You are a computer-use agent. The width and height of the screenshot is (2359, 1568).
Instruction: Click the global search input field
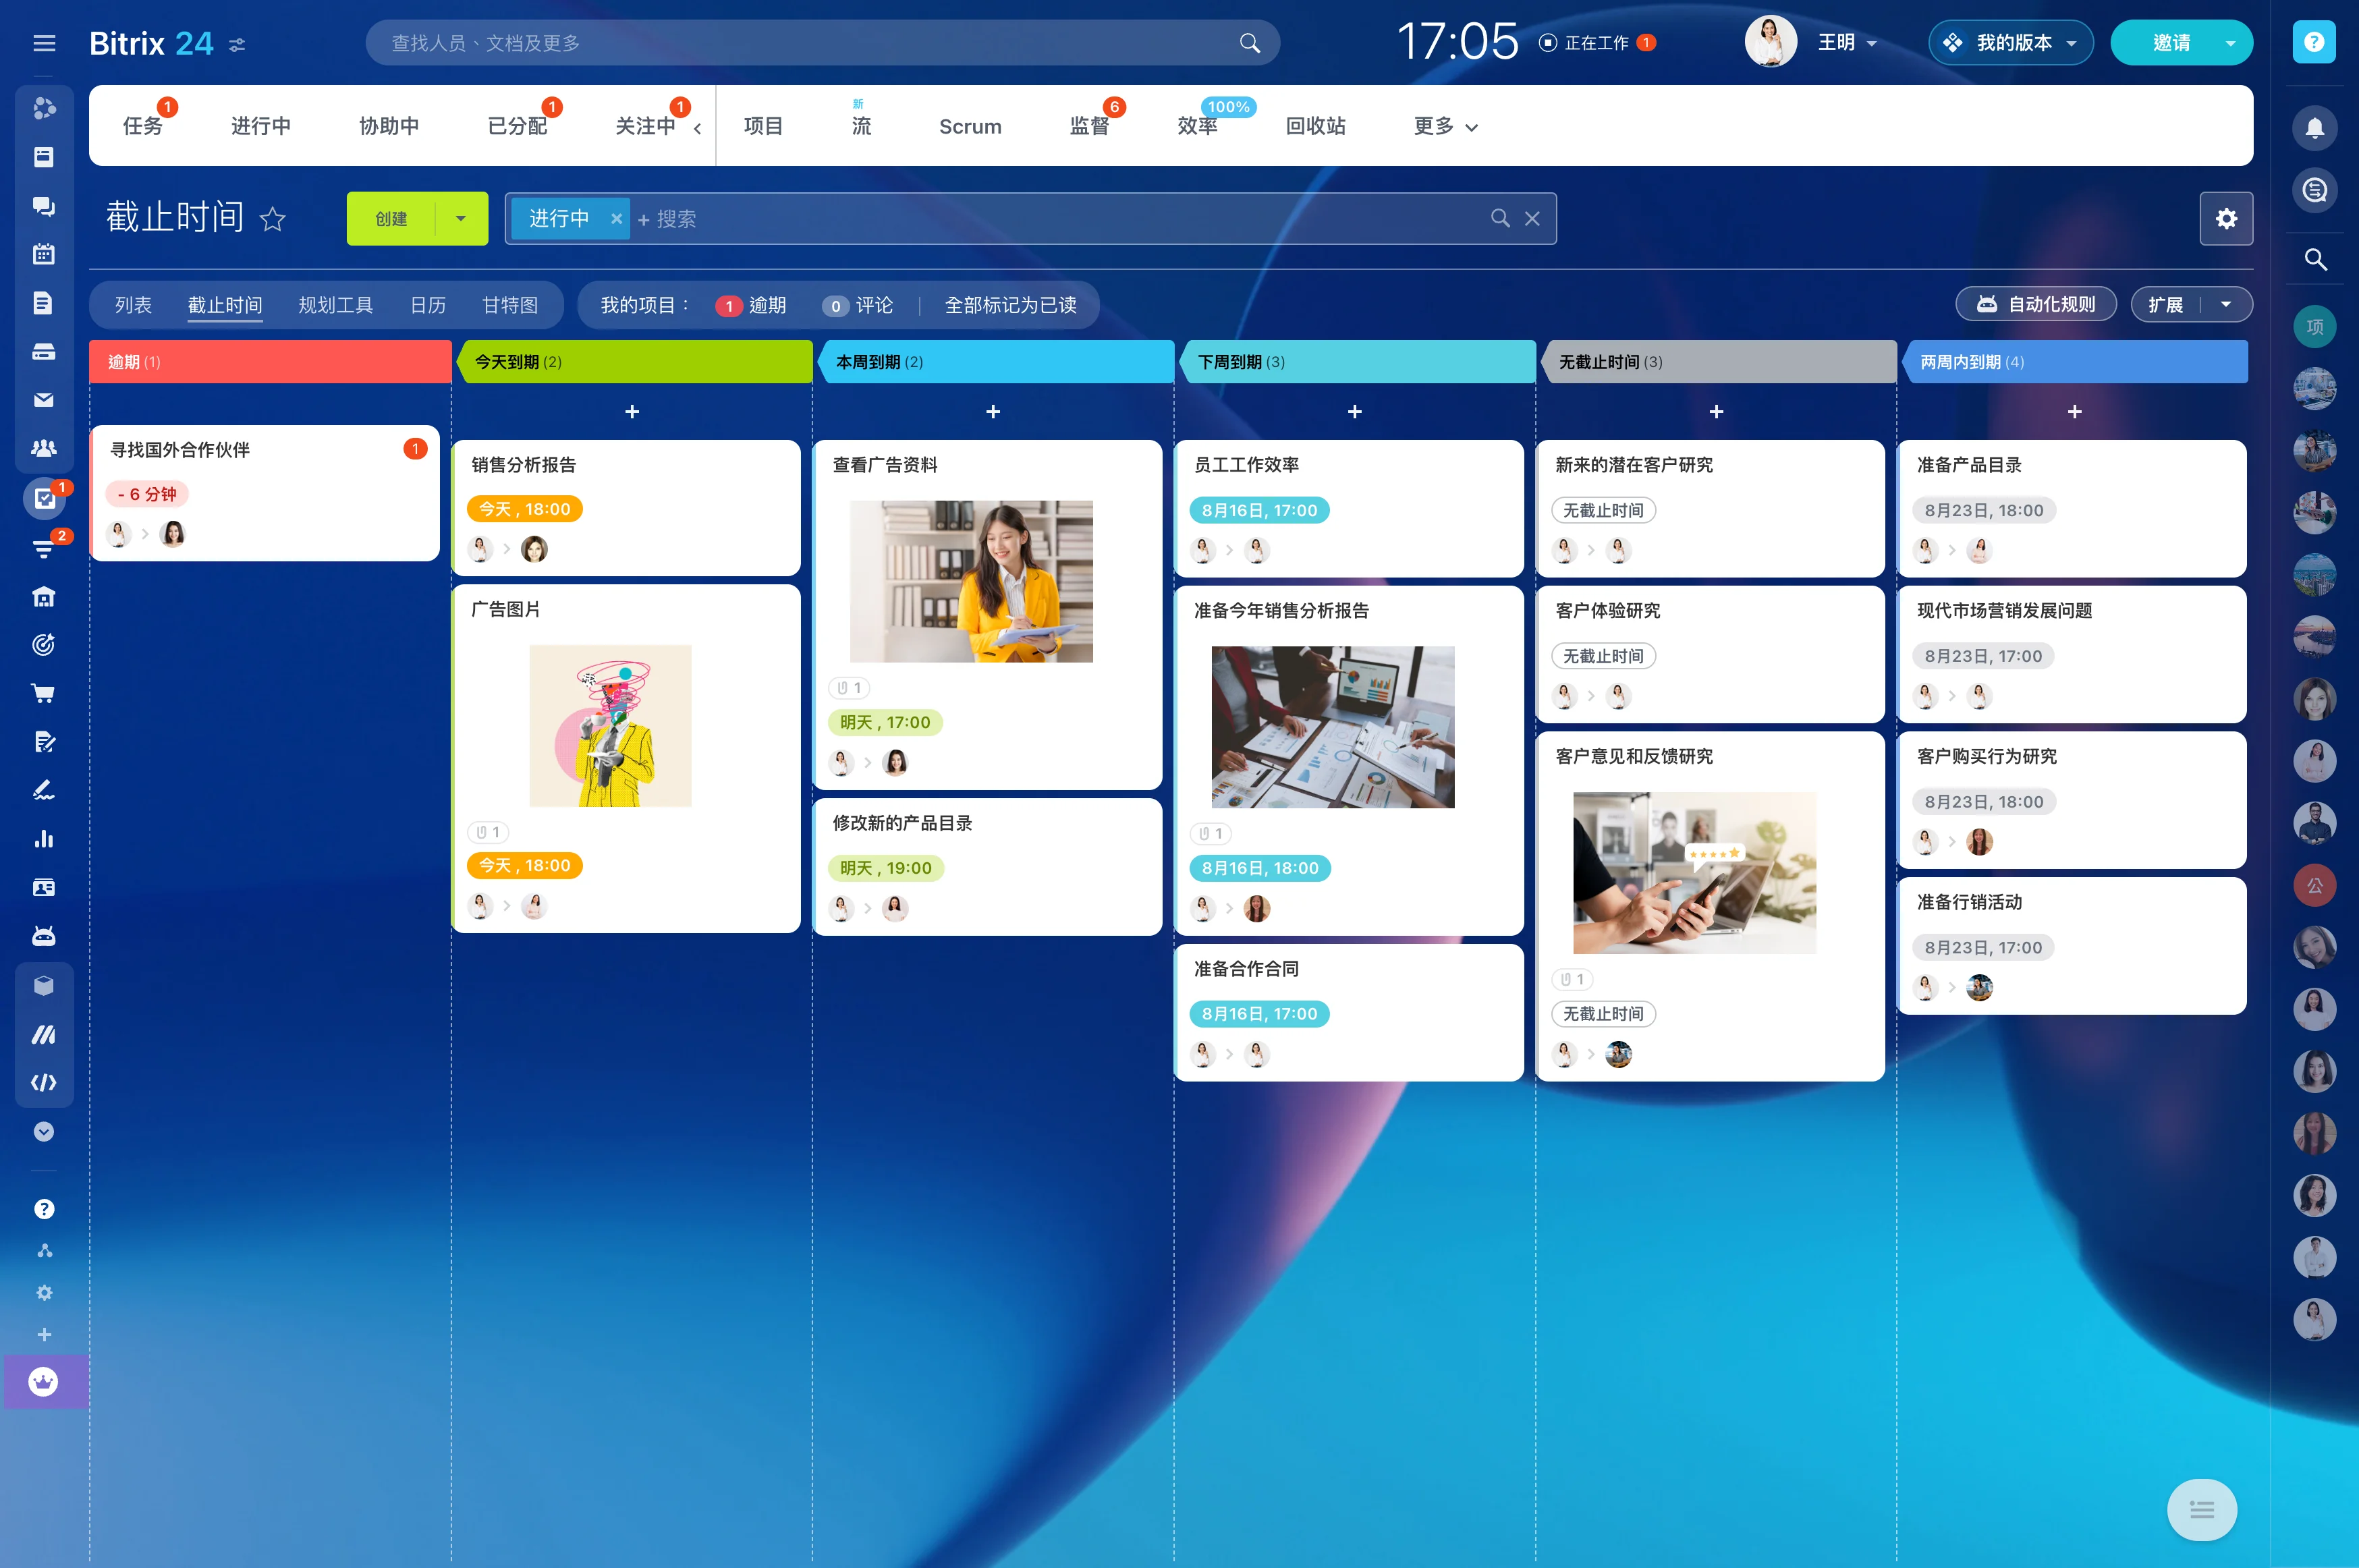pos(822,43)
